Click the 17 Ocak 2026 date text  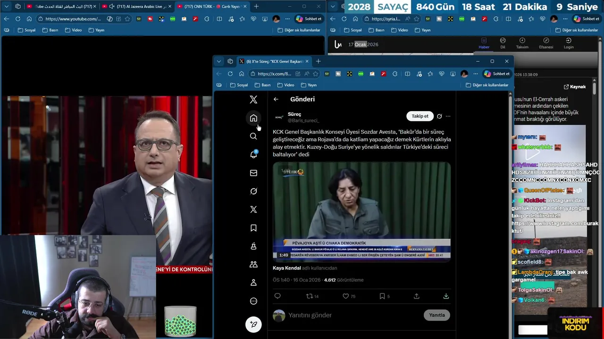tap(363, 44)
